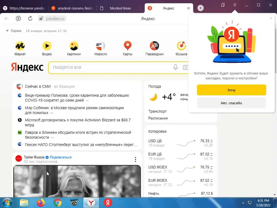277x208 pixels.
Task: Open the Нефть quote row
Action: pos(180,194)
